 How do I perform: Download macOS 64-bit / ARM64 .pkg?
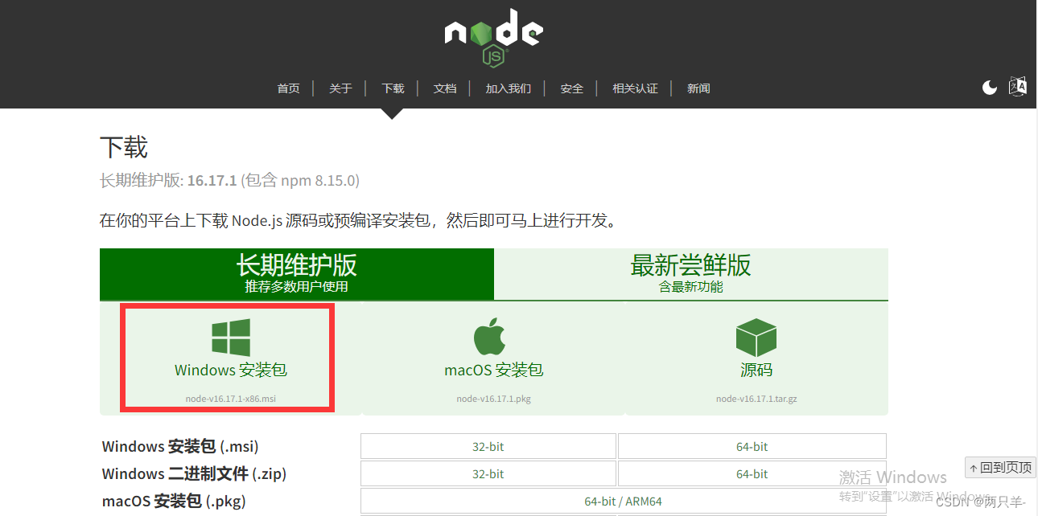[x=624, y=502]
